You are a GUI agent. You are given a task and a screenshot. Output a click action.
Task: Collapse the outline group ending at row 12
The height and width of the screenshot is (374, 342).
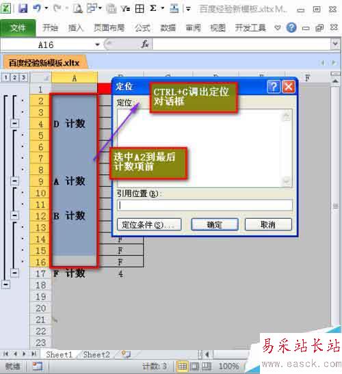tap(14, 215)
